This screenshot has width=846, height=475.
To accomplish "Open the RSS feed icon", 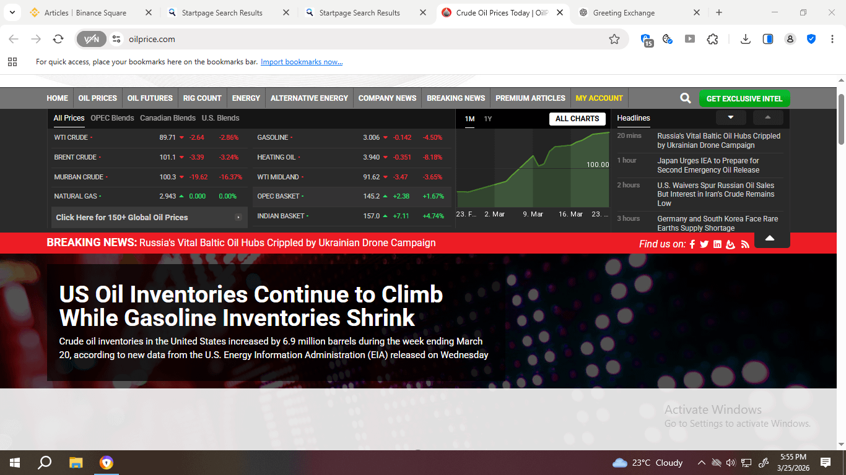I will pyautogui.click(x=745, y=244).
